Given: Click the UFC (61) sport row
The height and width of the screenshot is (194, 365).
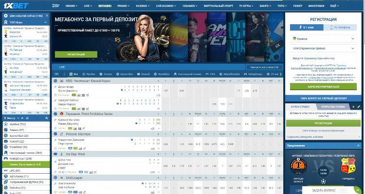Looking at the screenshot, I should [x=26, y=171].
